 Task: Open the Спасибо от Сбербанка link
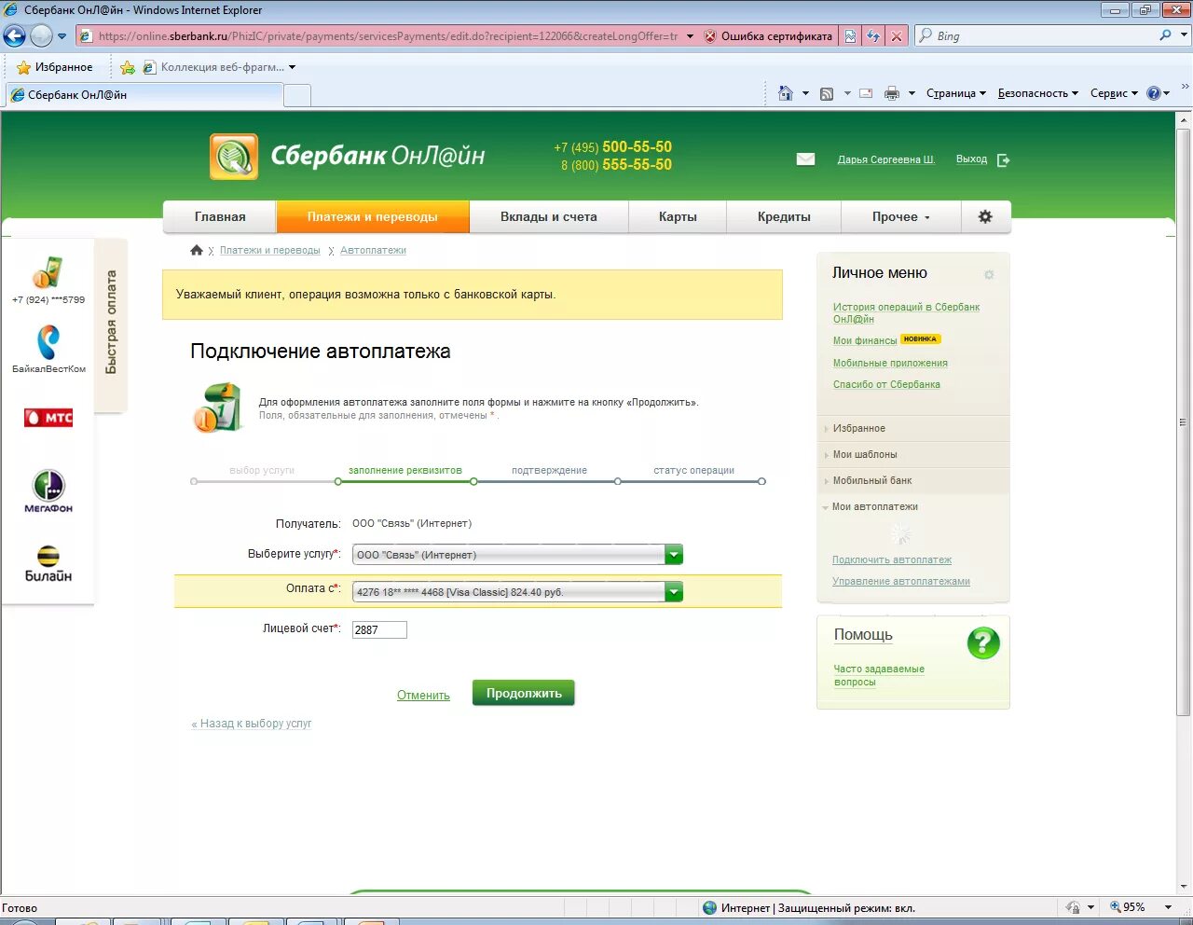point(886,385)
